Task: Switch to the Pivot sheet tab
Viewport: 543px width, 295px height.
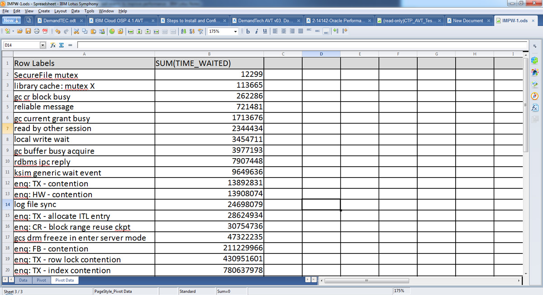Action: [41, 280]
